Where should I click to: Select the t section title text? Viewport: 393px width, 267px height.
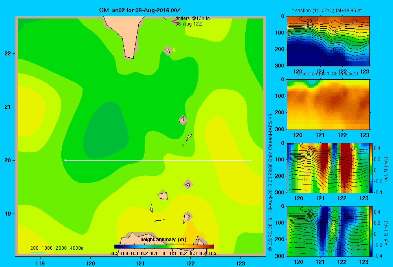327,11
